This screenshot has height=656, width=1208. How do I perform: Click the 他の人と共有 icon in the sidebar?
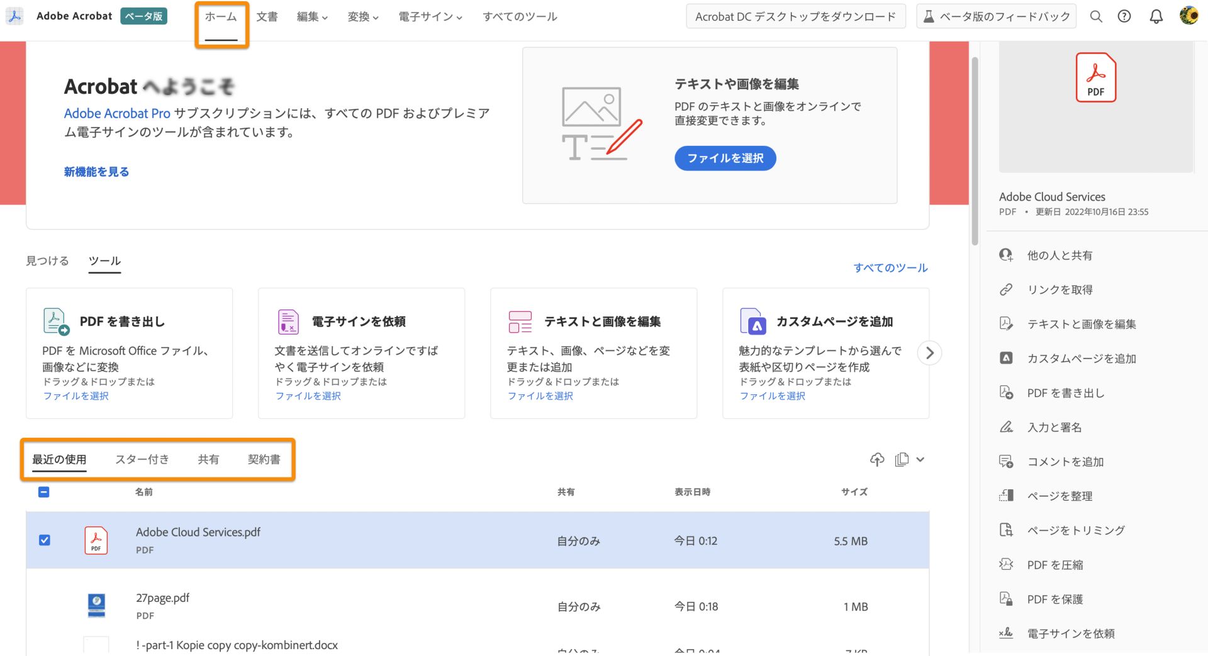(1006, 255)
